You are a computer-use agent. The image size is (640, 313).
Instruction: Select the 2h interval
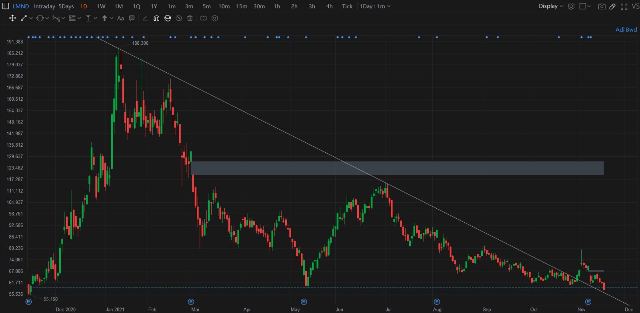click(x=294, y=6)
